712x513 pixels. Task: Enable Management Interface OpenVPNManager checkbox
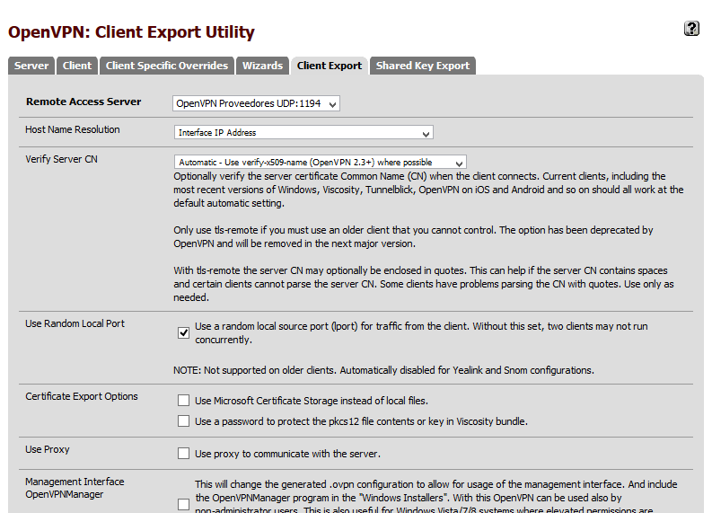pyautogui.click(x=183, y=504)
